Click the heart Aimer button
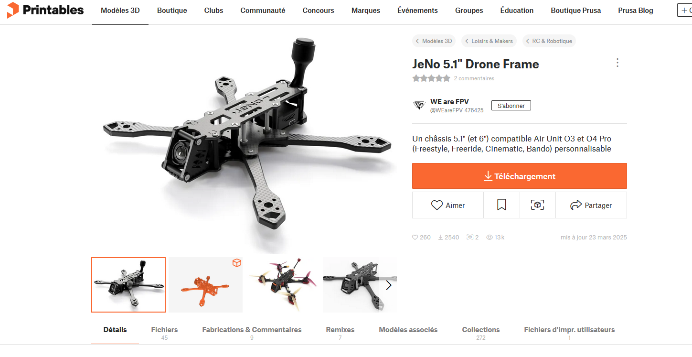 (448, 205)
